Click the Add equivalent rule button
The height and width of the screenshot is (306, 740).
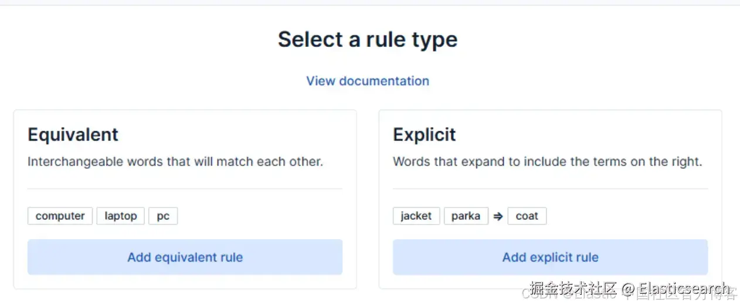pos(185,257)
